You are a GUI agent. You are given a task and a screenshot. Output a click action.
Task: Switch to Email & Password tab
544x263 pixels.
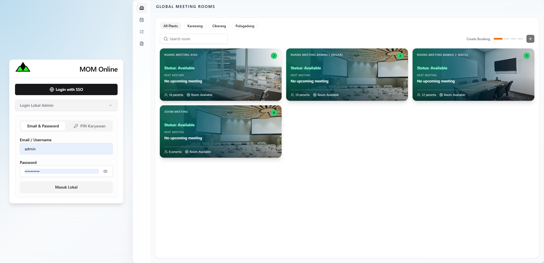(43, 126)
